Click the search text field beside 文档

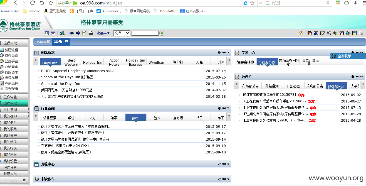[x=145, y=33]
